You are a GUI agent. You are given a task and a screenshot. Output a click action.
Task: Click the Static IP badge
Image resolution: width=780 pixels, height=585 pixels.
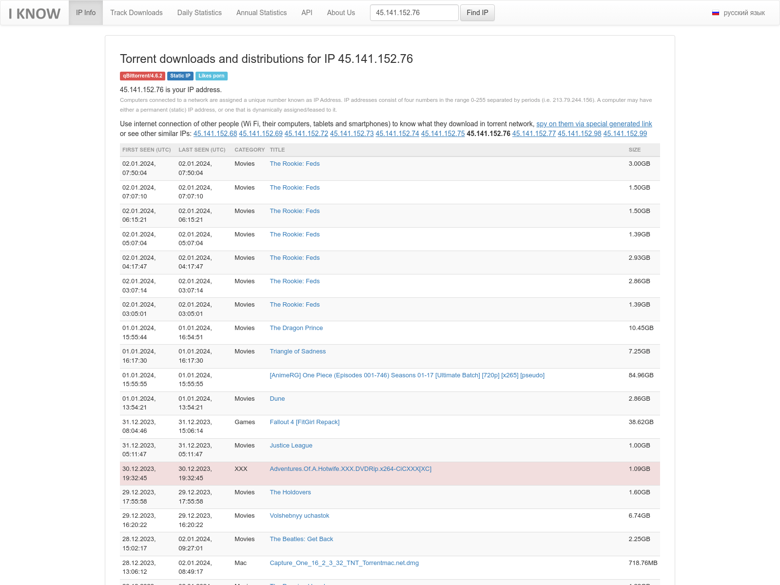180,76
